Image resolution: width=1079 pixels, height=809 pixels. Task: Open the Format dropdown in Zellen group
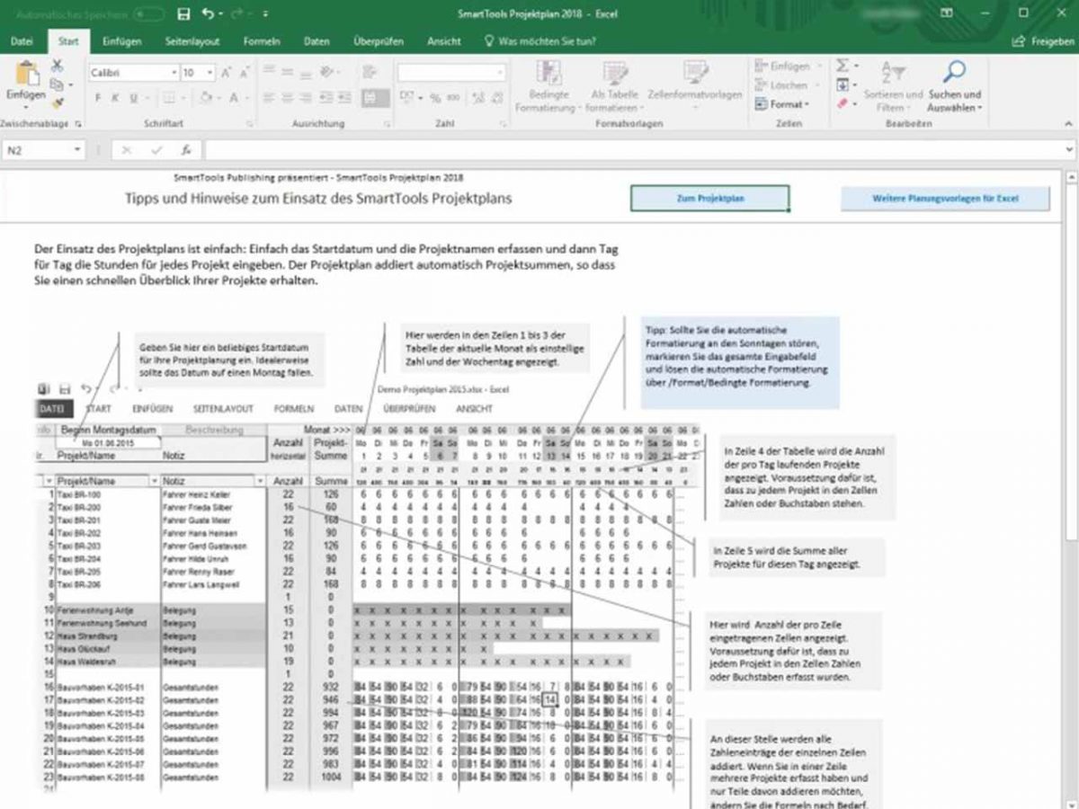point(789,103)
